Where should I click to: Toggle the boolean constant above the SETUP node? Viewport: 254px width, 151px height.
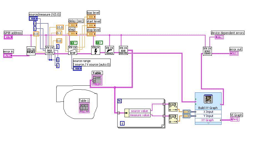click(73, 43)
